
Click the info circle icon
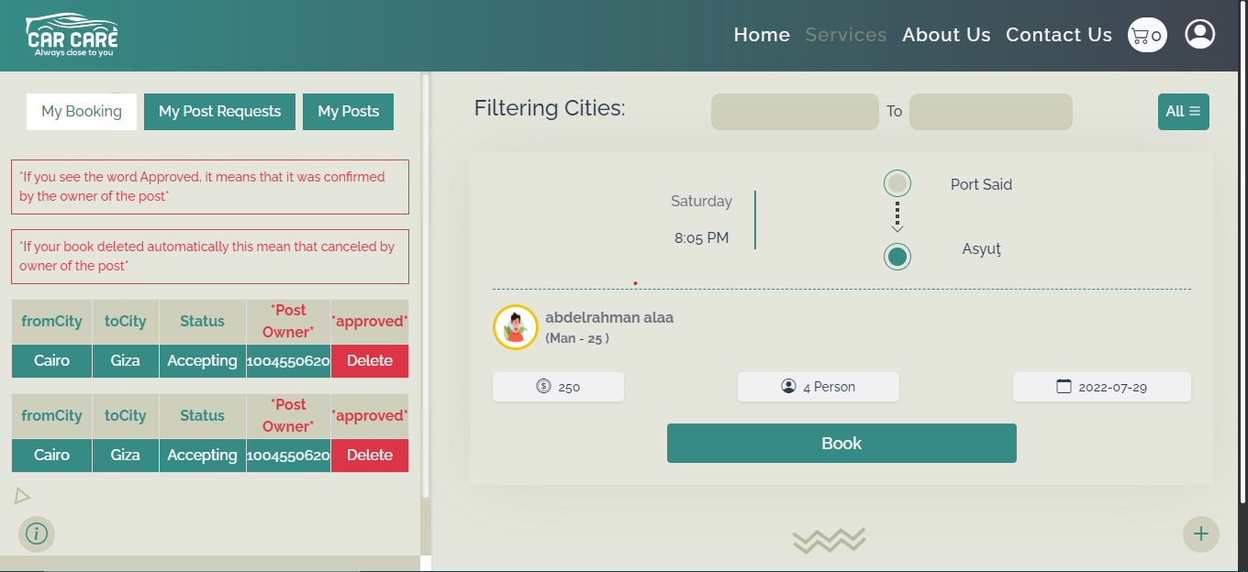click(37, 533)
